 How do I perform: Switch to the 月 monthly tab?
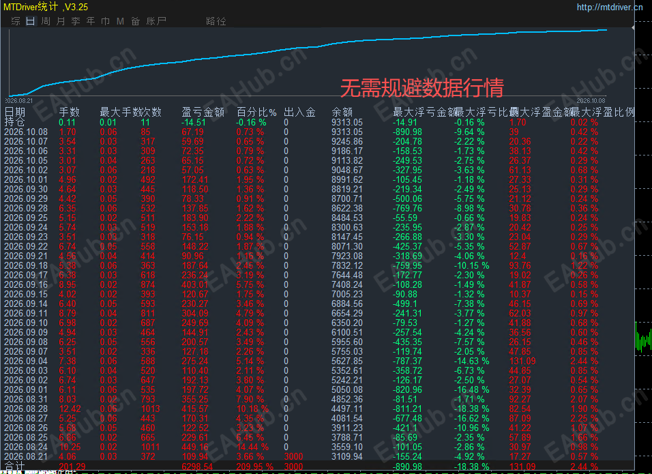[x=61, y=20]
